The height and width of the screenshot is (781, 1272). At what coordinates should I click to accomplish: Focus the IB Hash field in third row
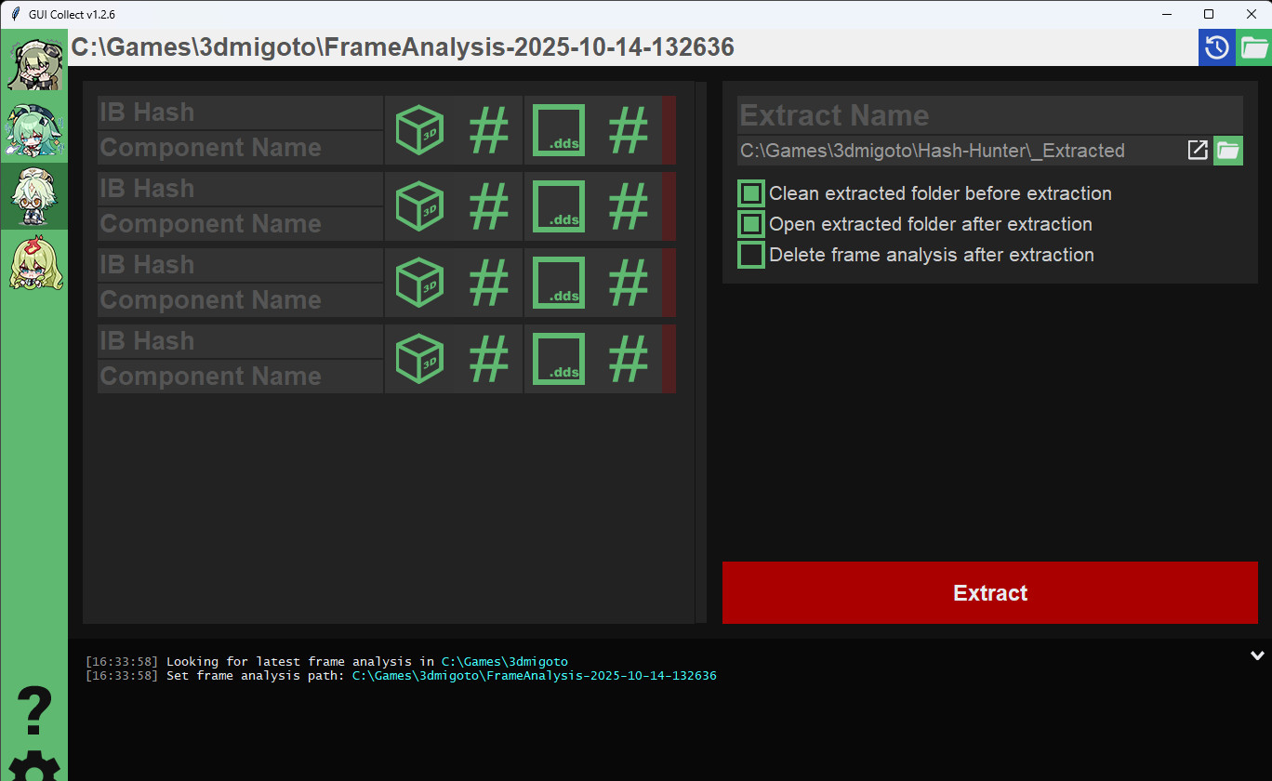click(240, 265)
